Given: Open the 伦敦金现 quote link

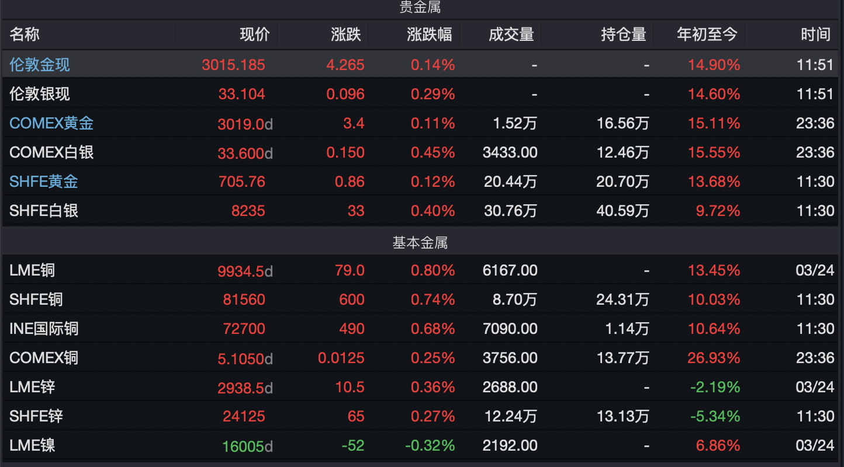Looking at the screenshot, I should (40, 65).
